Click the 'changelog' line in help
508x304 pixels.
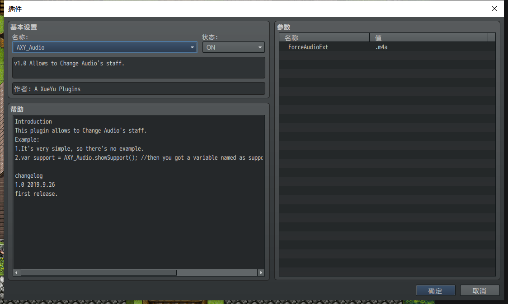coord(29,176)
